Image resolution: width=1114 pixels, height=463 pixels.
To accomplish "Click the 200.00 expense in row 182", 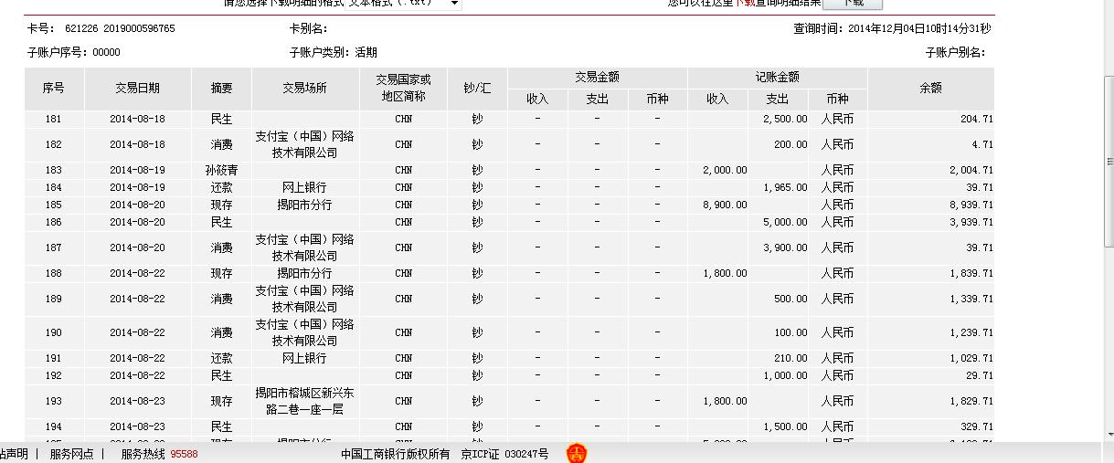I will 790,144.
